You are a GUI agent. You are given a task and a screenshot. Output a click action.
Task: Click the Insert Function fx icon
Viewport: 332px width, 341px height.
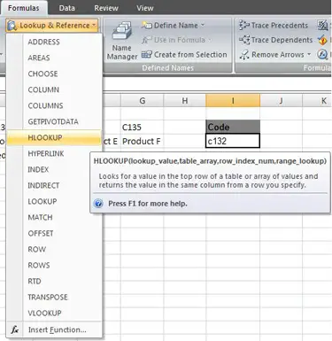(x=15, y=329)
